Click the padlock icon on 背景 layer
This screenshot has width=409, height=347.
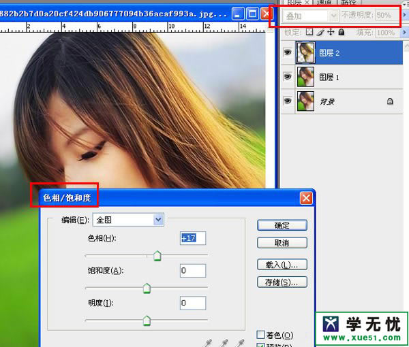390,101
